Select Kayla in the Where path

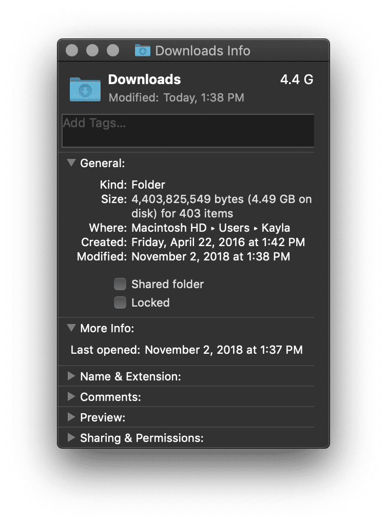(277, 228)
